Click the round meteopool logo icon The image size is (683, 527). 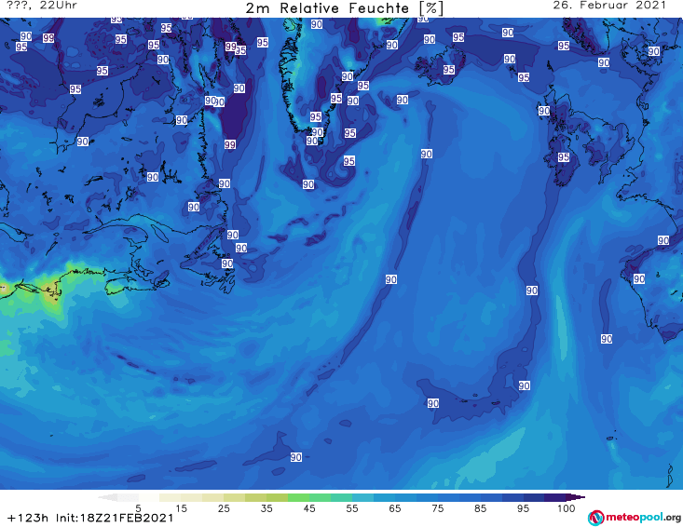(x=595, y=518)
